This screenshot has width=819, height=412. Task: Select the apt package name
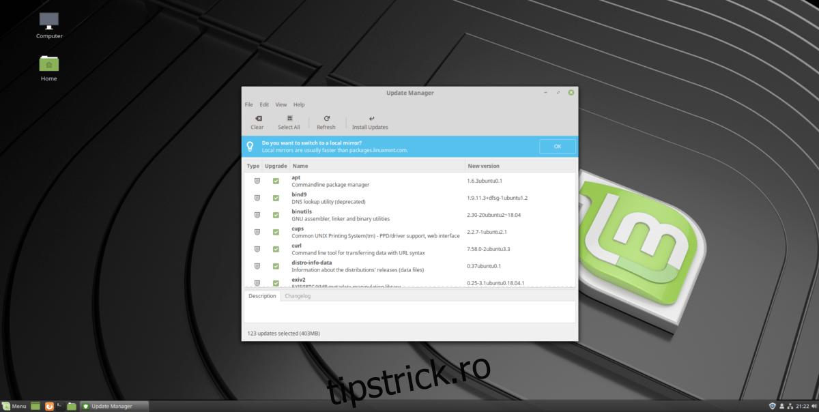click(x=296, y=177)
